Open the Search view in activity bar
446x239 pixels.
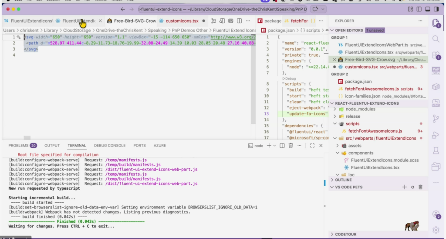click(436, 39)
